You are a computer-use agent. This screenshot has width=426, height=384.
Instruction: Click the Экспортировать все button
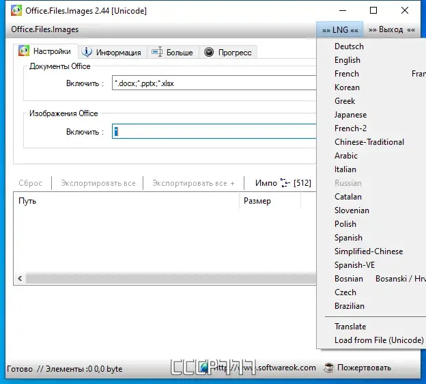tap(98, 183)
